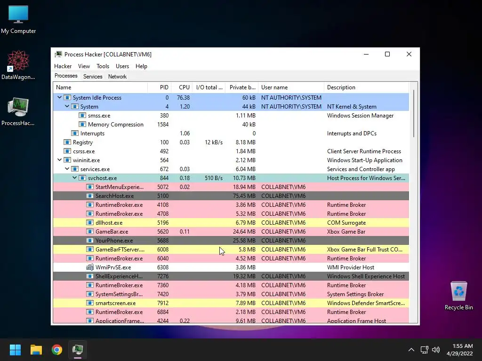Viewport: 482px width, 361px height.
Task: Click the Process Hacker taskbar icon
Action: pyautogui.click(x=78, y=349)
